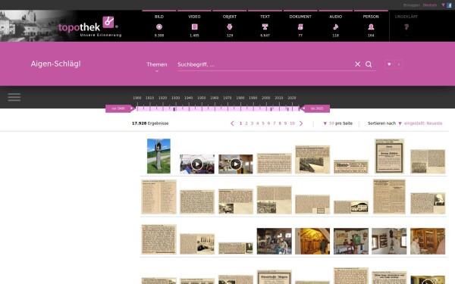Open the hamburger menu
This screenshot has height=284, width=455.
(14, 97)
